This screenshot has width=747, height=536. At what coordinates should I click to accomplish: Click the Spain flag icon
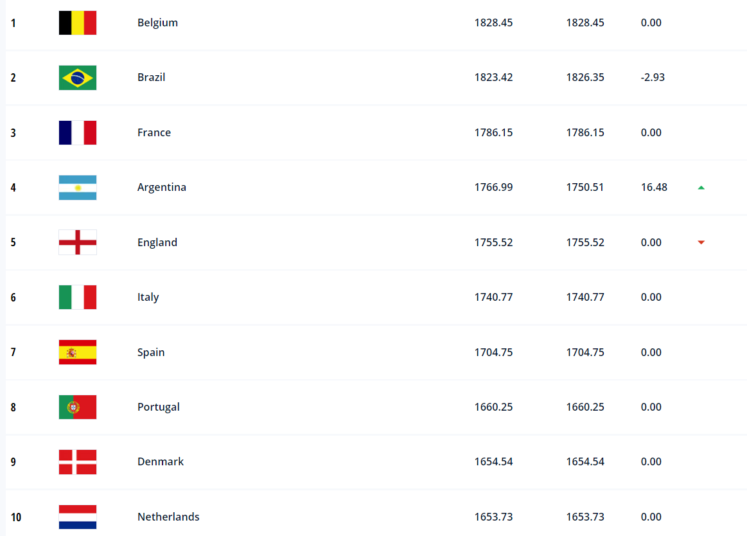click(78, 352)
